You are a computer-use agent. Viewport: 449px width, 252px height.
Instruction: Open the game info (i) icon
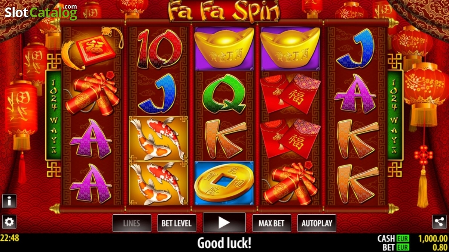point(9,201)
